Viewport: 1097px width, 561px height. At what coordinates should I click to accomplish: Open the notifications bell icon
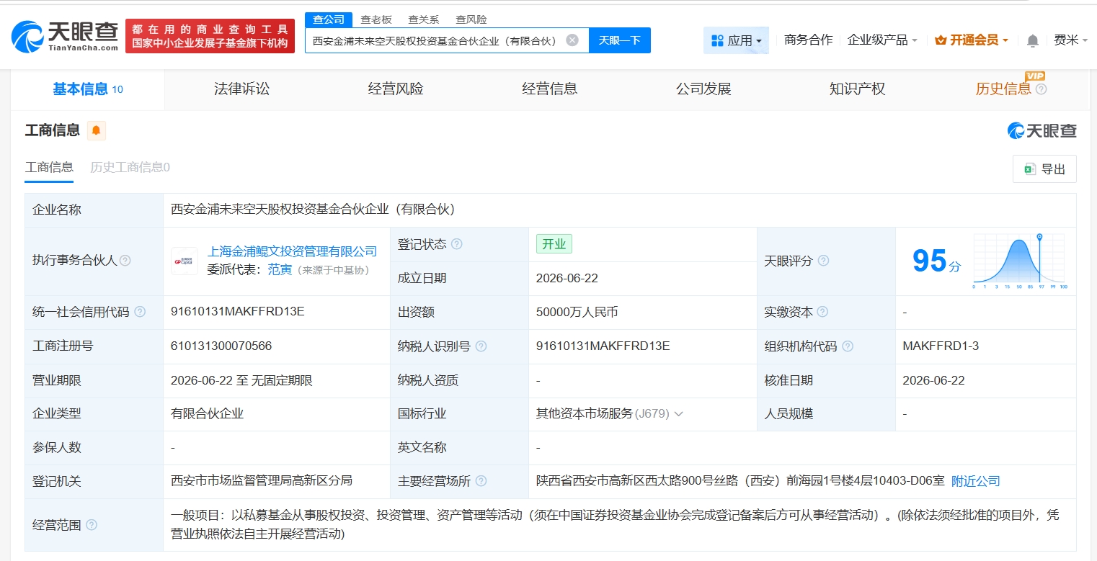(x=1033, y=40)
